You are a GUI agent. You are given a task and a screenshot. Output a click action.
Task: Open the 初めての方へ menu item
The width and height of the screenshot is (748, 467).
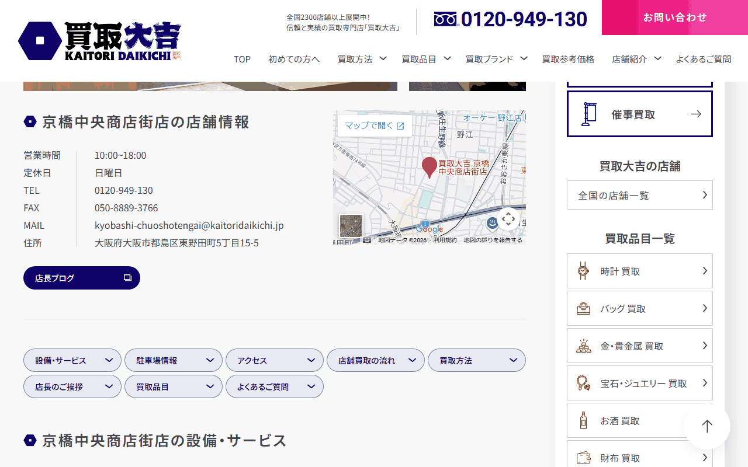coord(294,59)
